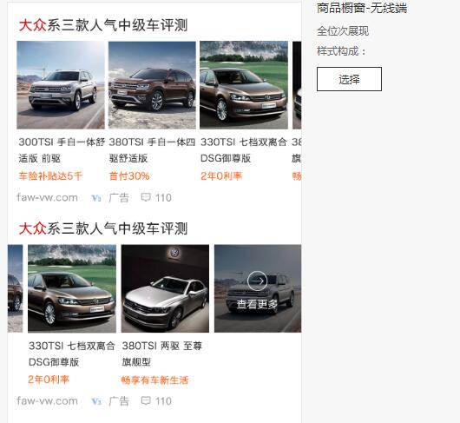Click the 畅享有车新生活 promo text
This screenshot has width=460, height=423.
pyautogui.click(x=154, y=380)
